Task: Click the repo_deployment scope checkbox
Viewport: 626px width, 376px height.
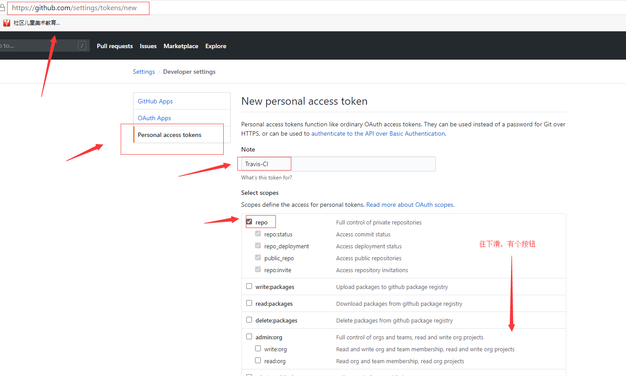Action: click(x=258, y=246)
